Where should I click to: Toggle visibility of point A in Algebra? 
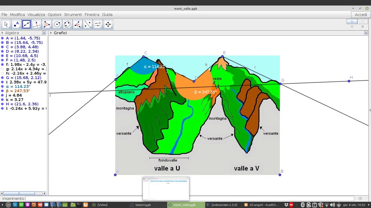tap(2, 38)
